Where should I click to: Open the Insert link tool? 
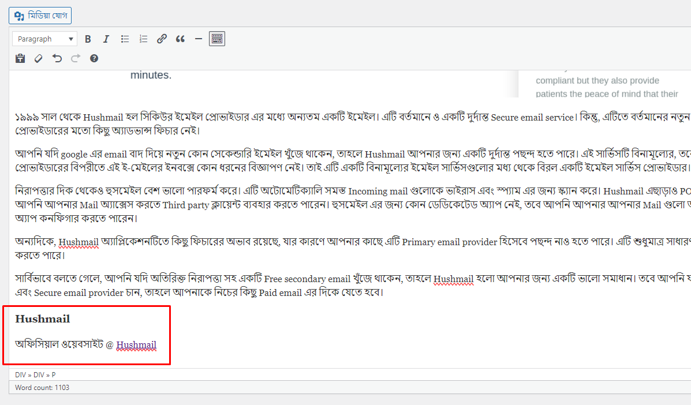(x=162, y=39)
